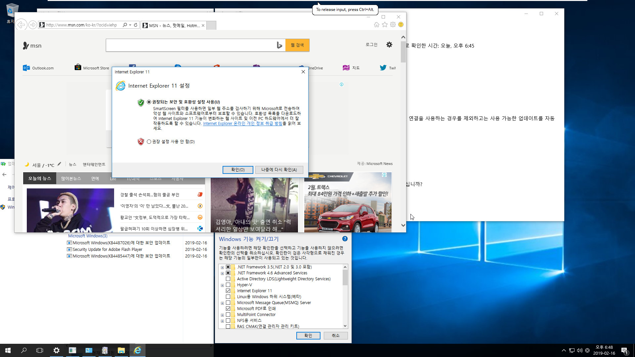
Task: Click the IE page vertical scrollbar thumb
Action: (403, 52)
